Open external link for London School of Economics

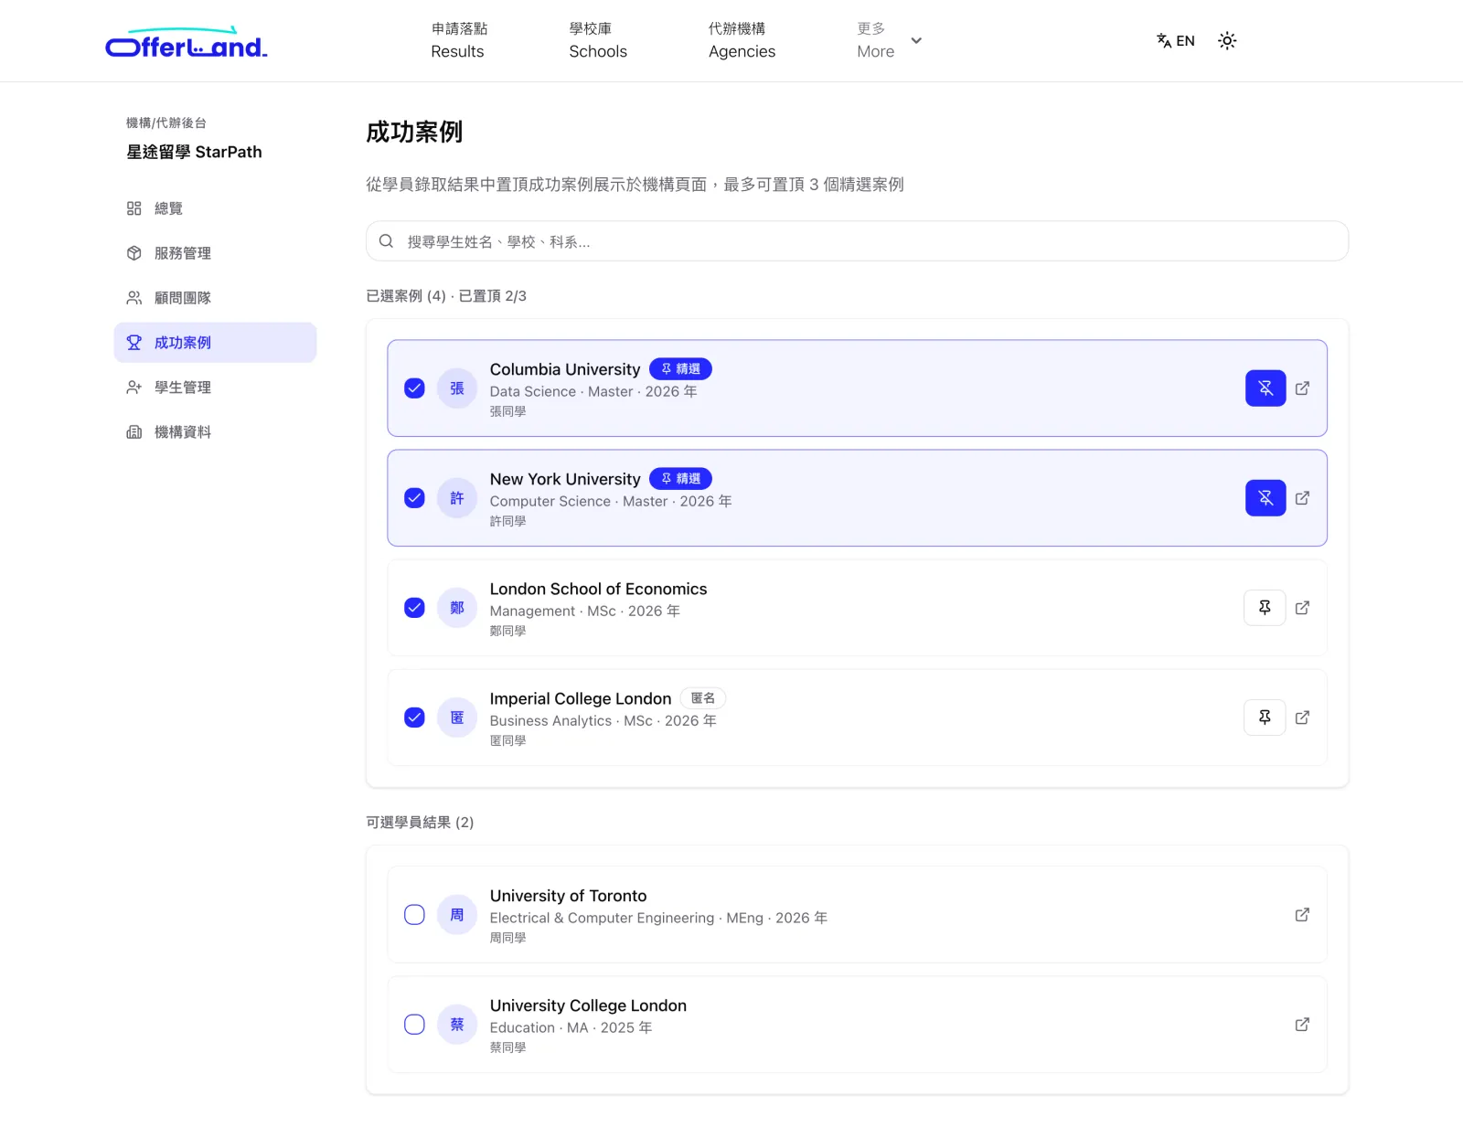[1303, 608]
